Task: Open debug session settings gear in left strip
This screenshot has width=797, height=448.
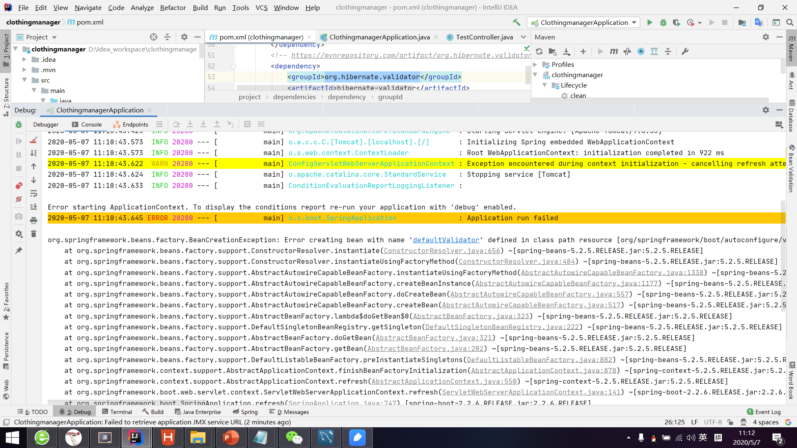Action: click(19, 234)
